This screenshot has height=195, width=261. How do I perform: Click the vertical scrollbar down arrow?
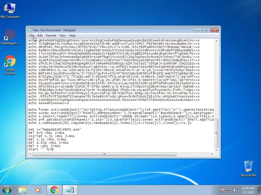[217, 150]
